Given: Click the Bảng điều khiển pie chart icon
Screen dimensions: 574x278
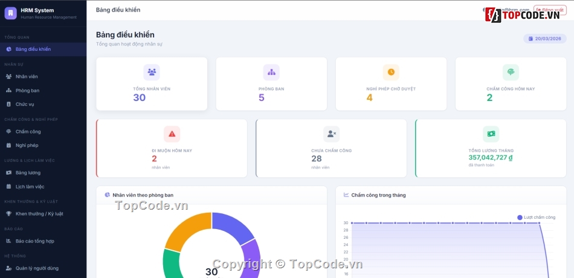Looking at the screenshot, I should (x=9, y=49).
